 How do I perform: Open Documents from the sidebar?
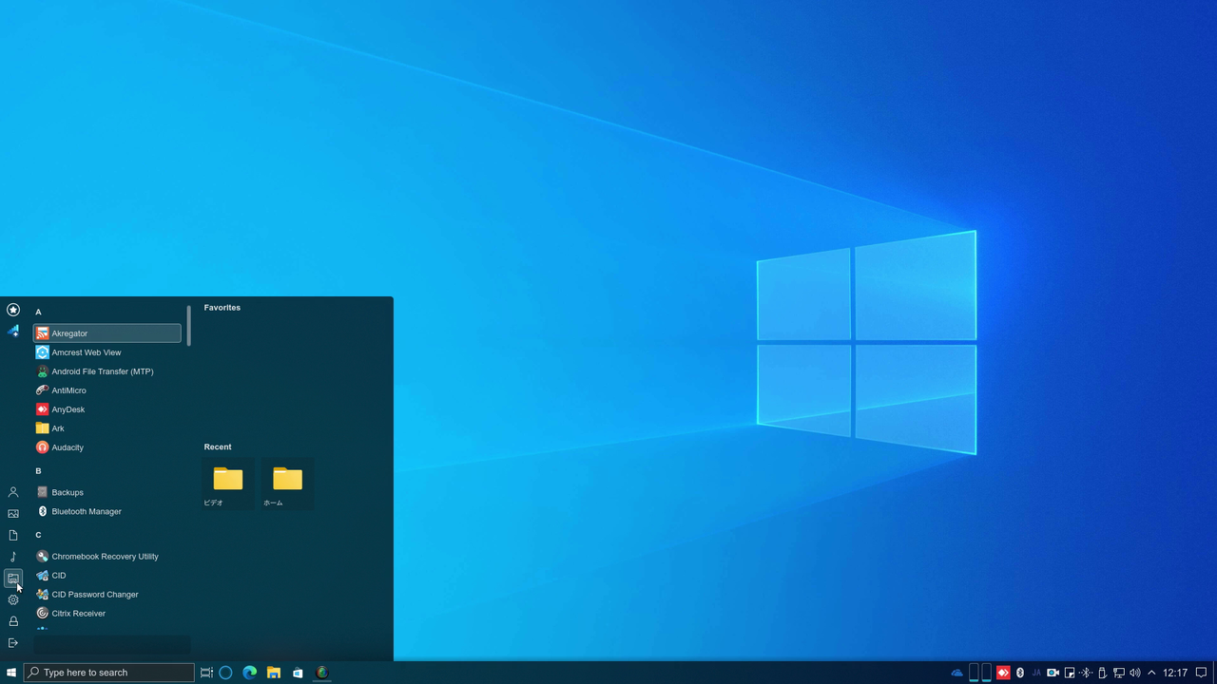(13, 535)
